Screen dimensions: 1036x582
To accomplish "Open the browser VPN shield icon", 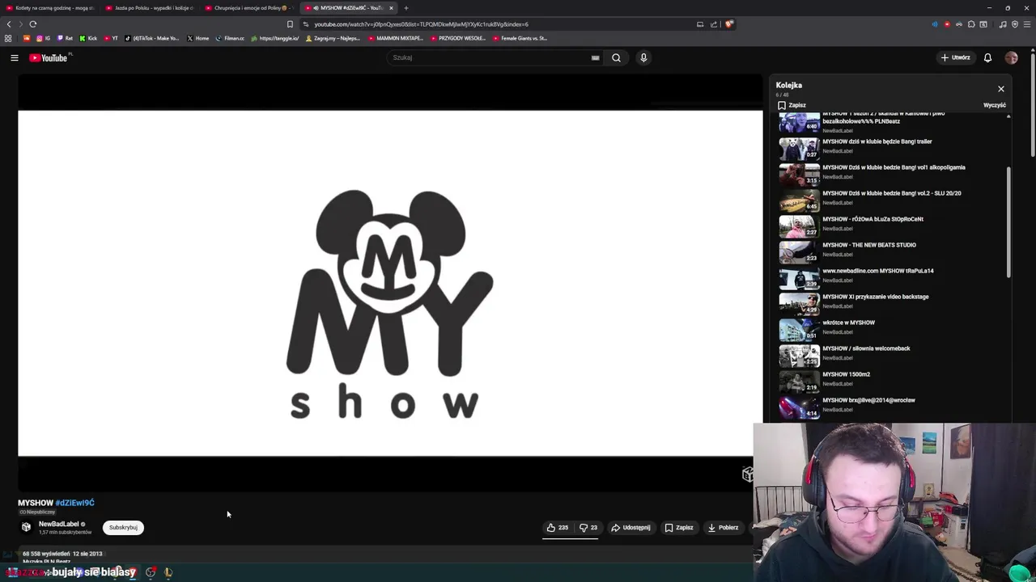I will [1015, 24].
